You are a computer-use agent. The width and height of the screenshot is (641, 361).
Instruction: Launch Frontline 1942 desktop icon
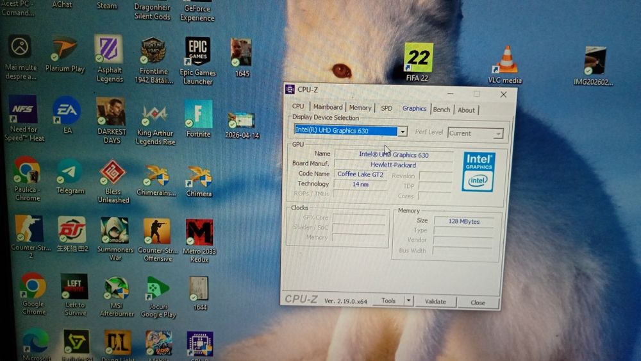154,60
